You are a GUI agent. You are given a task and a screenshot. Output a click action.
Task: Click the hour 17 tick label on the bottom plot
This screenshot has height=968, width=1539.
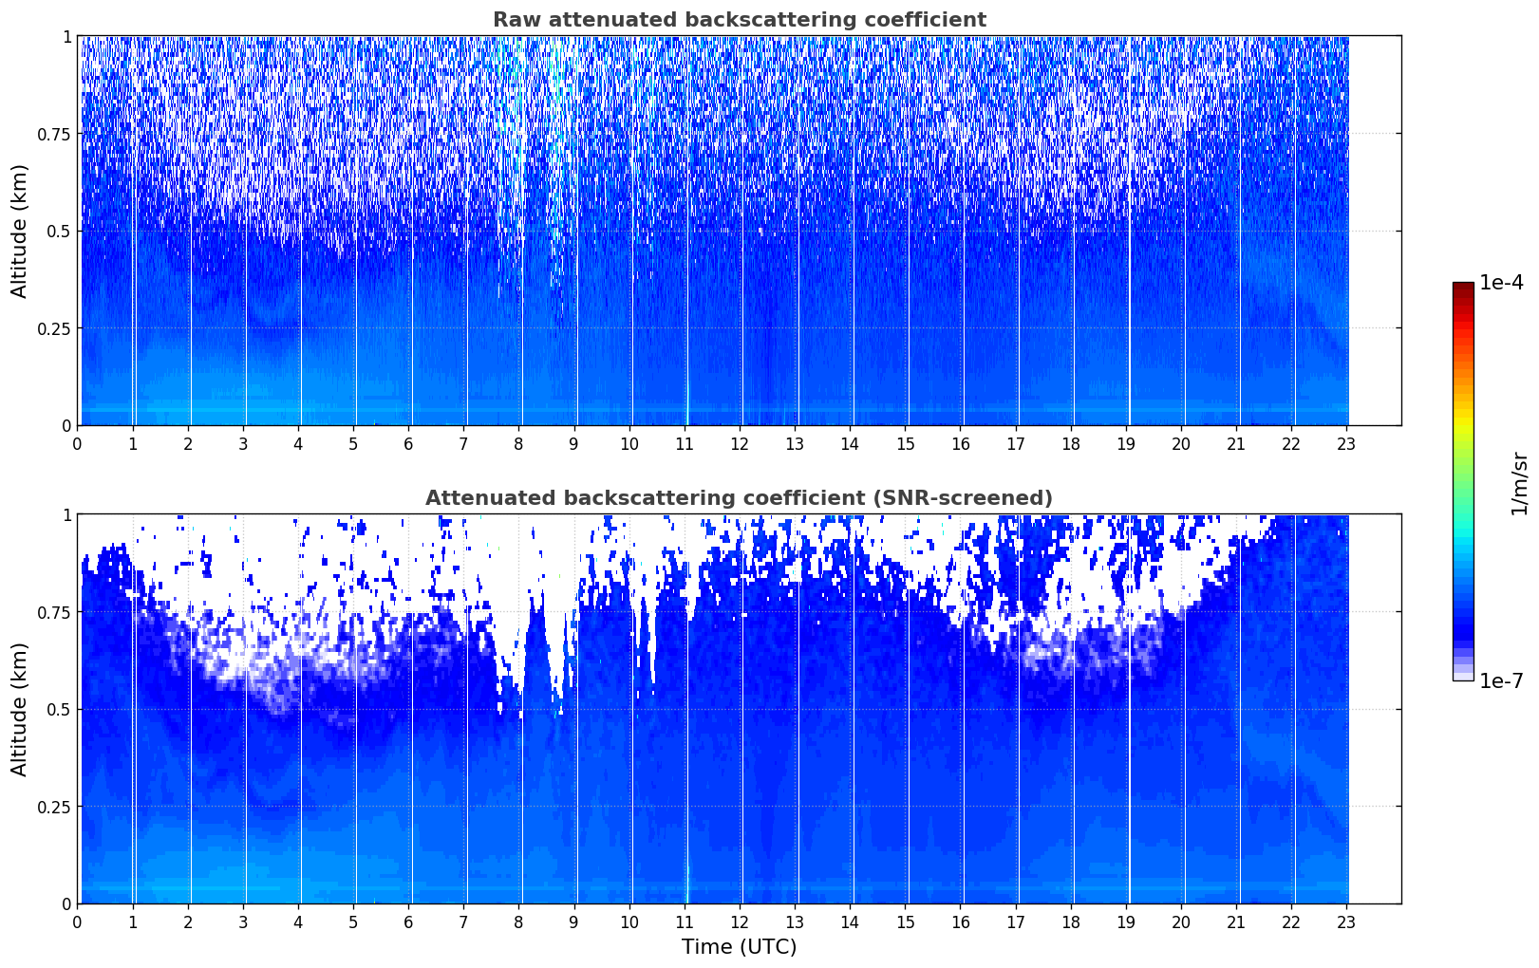tap(1015, 922)
